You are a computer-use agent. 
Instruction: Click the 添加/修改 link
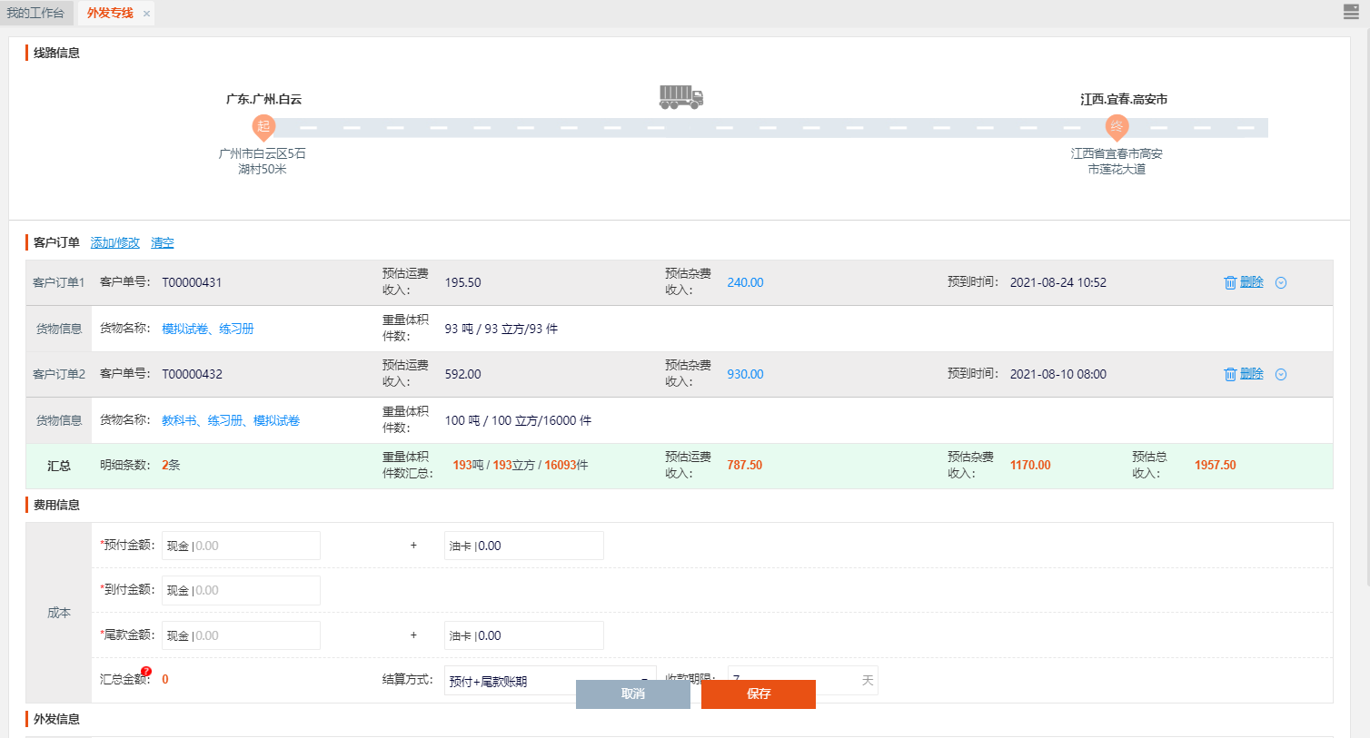click(x=114, y=242)
